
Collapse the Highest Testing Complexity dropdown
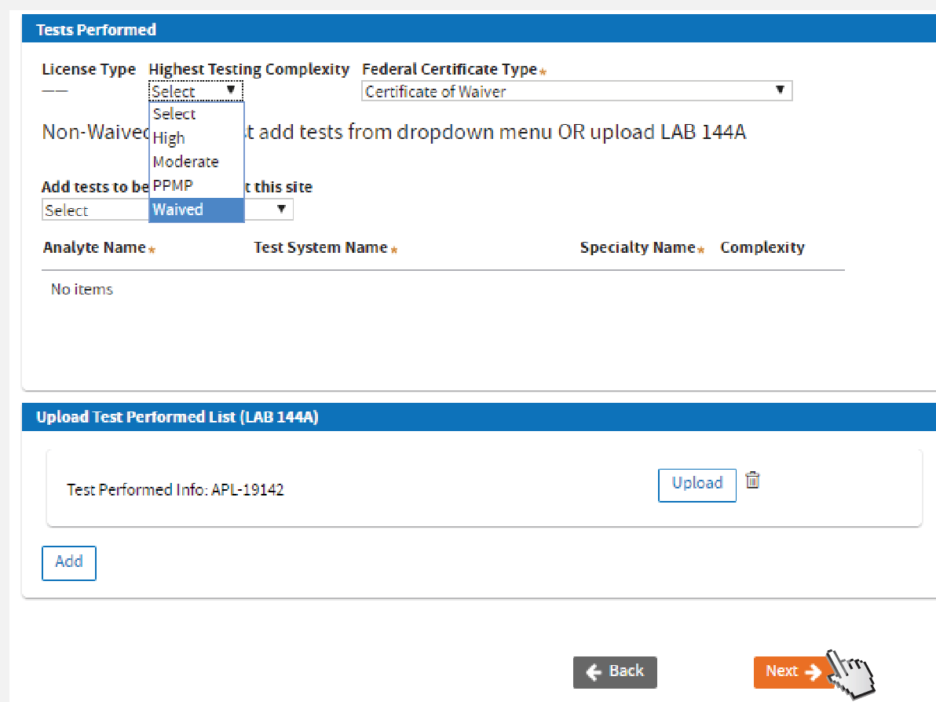pyautogui.click(x=196, y=91)
